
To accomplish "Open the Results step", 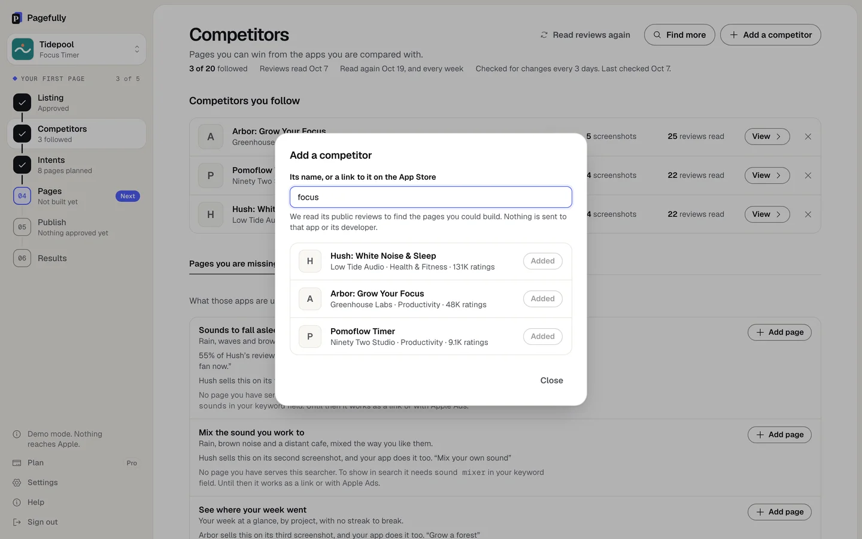I will tap(77, 258).
